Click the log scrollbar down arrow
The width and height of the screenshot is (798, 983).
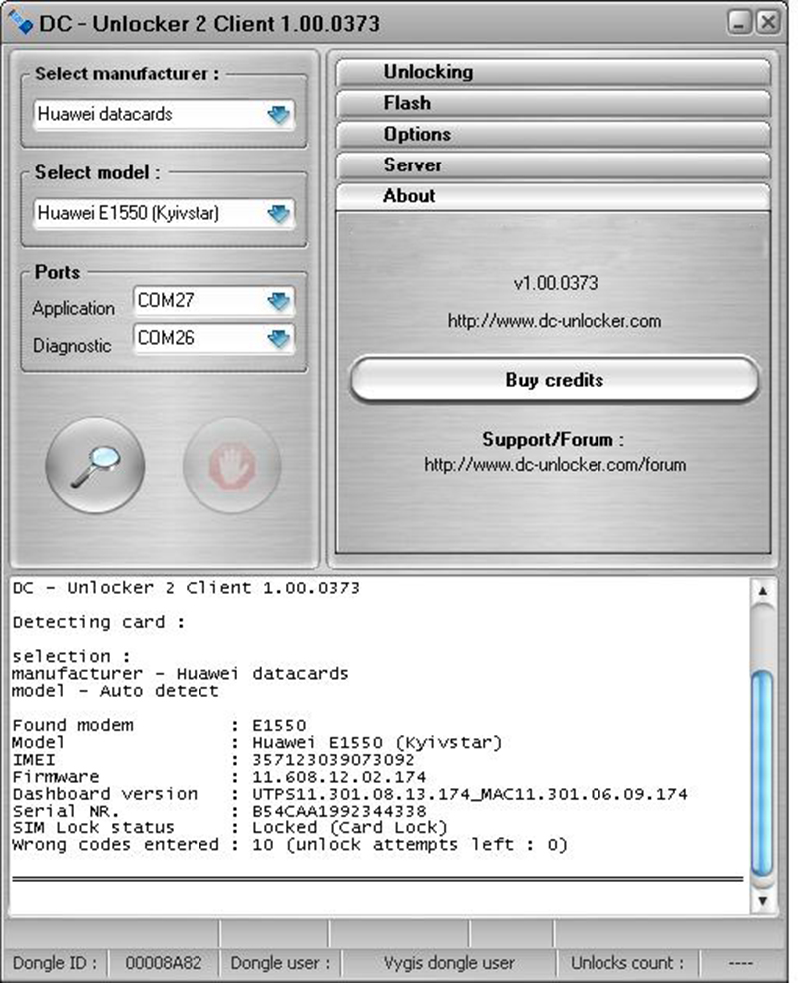(763, 901)
